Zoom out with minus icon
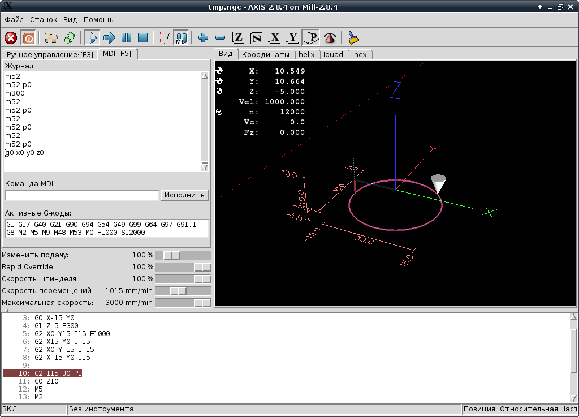Image resolution: width=579 pixels, height=417 pixels. (221, 38)
